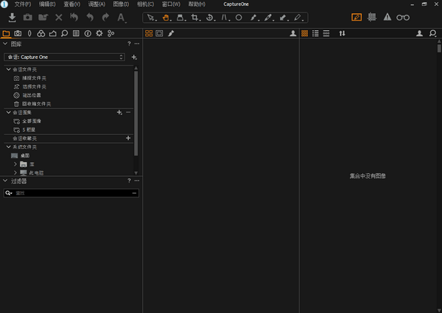Screen dimensions: 442x313
Task: Click the Rotate tool icon
Action: point(210,17)
